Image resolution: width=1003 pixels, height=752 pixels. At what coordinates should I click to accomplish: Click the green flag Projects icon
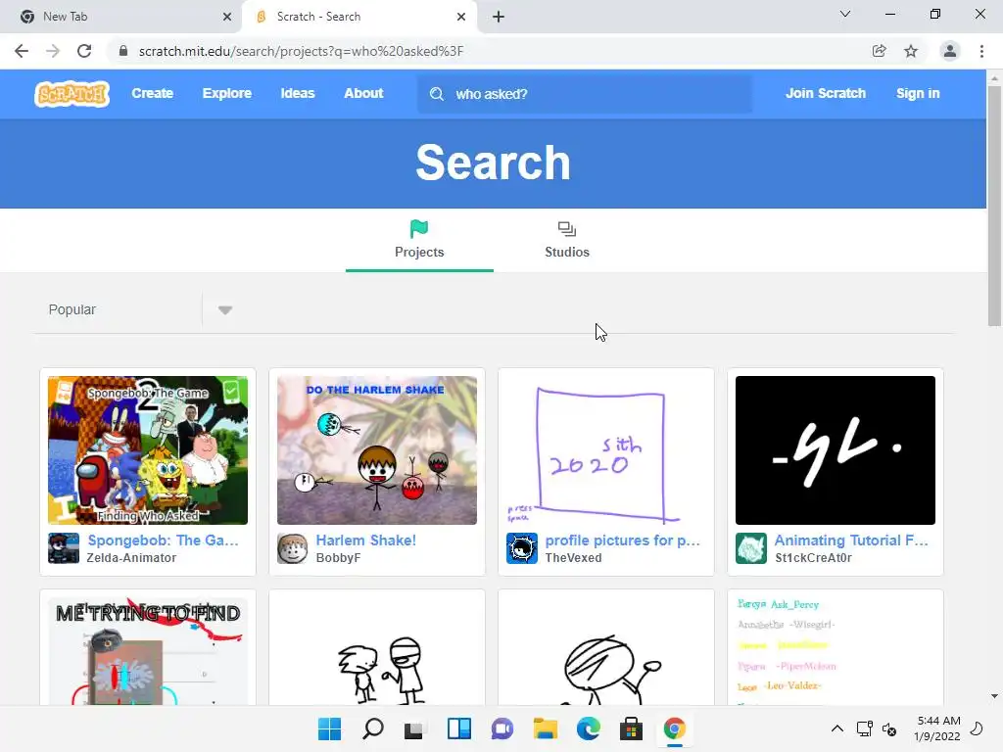pyautogui.click(x=419, y=228)
